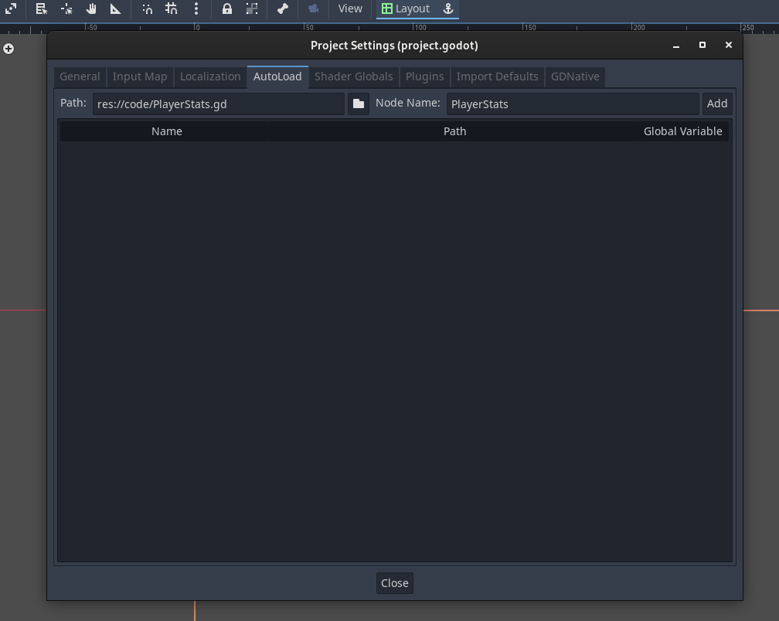Toggle grid snapping

(x=172, y=8)
